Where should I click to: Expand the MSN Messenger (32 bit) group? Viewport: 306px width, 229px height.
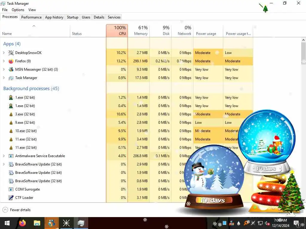click(x=4, y=69)
